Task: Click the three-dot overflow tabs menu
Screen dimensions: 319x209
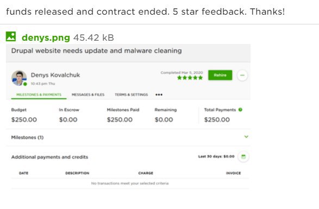Action: pyautogui.click(x=159, y=95)
